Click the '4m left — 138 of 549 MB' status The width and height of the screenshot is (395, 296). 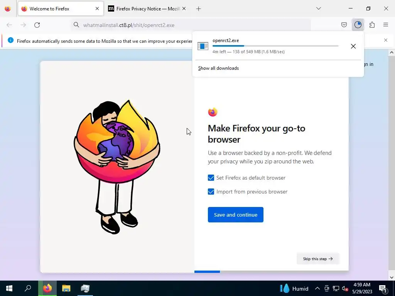(248, 52)
